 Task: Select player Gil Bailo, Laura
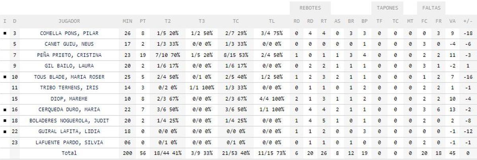tap(69, 66)
